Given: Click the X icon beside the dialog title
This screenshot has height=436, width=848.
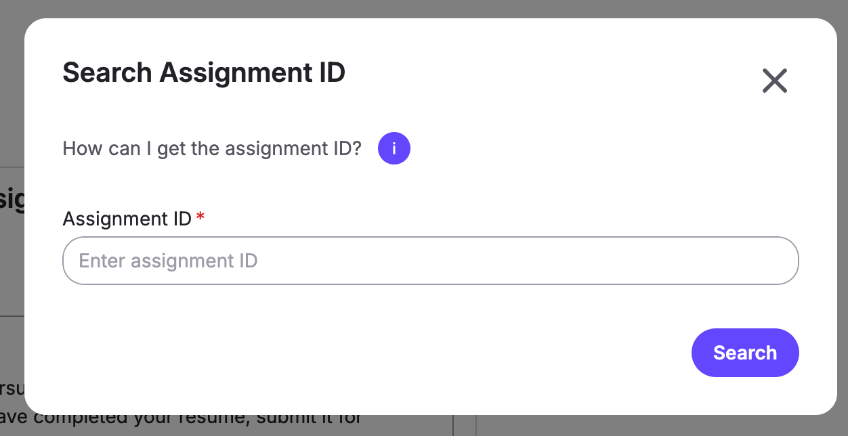Looking at the screenshot, I should click(774, 81).
